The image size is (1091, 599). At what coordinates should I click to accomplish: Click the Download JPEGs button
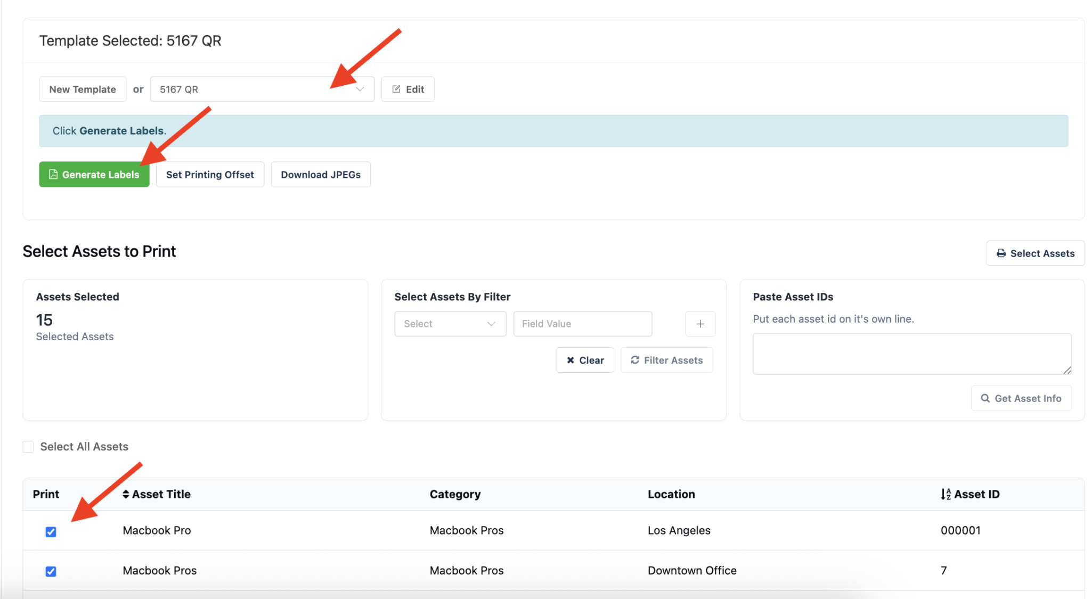click(321, 174)
